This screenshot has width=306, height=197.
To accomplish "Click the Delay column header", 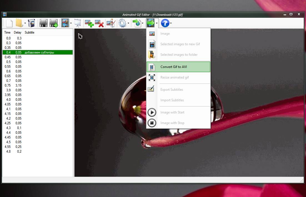I will [17, 32].
